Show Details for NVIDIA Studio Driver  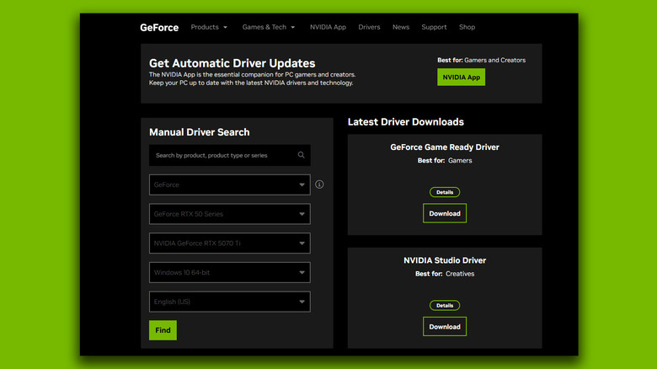click(445, 305)
